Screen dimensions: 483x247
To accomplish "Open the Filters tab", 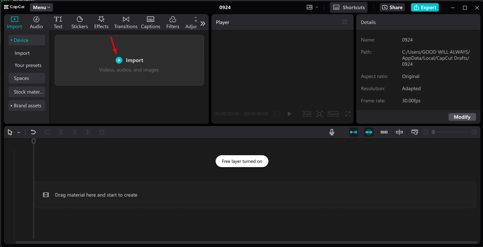I will click(173, 23).
